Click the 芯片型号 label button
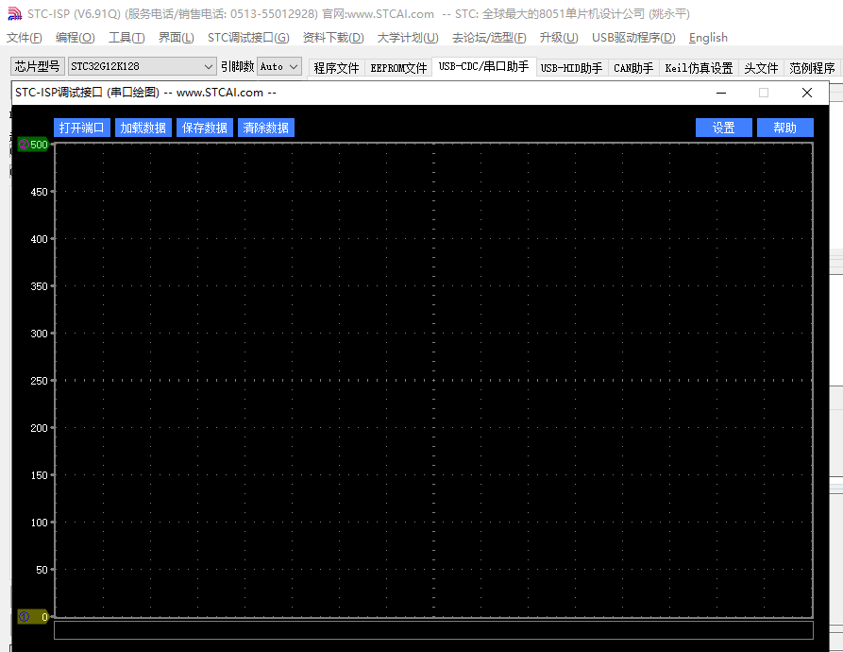 [x=38, y=66]
